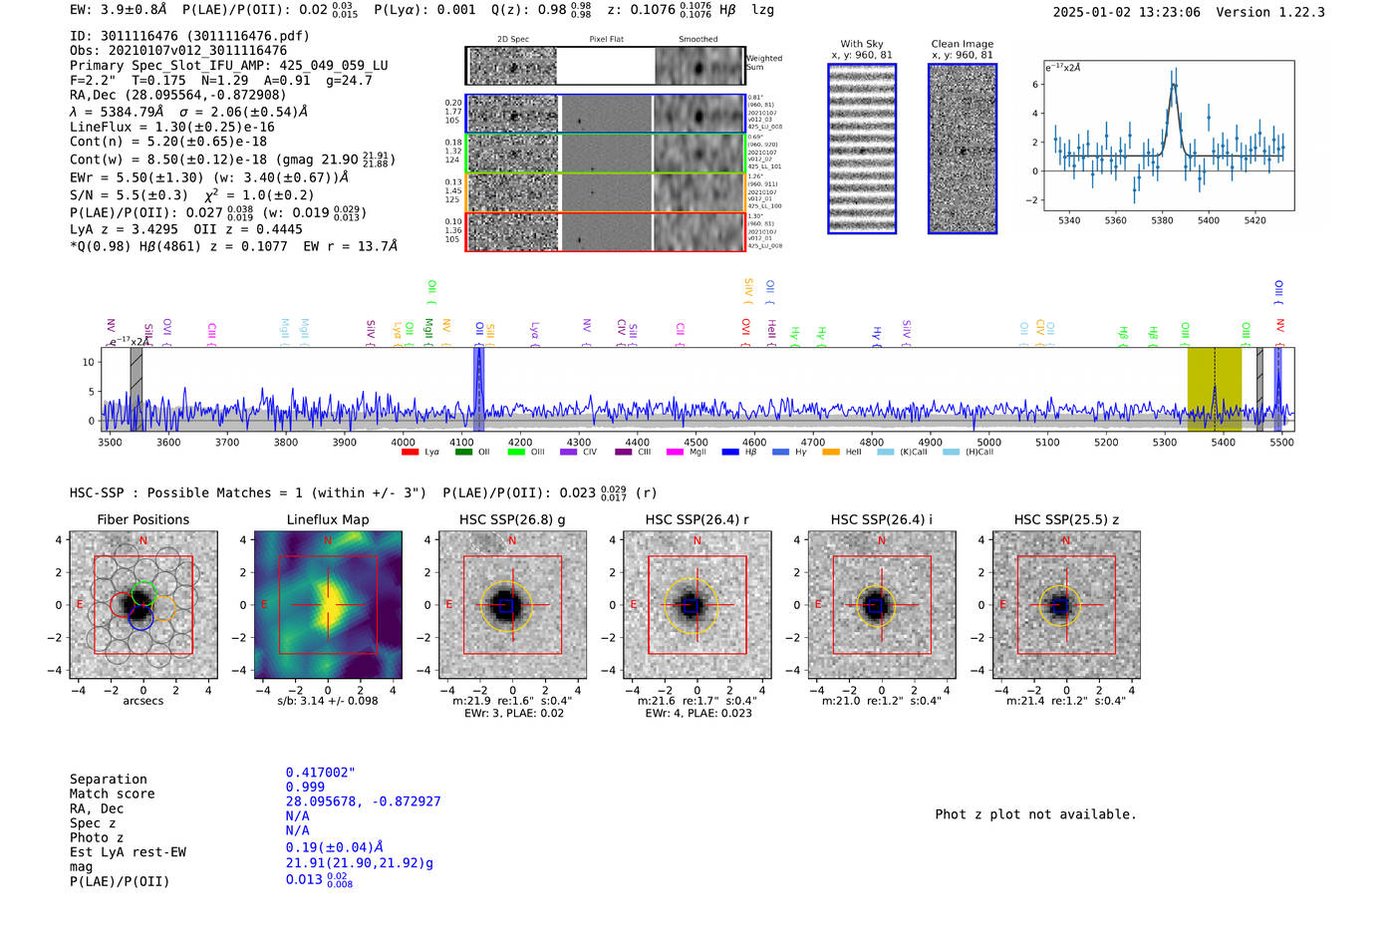Click the EW: 3.9±0.8Å header value
The width and height of the screenshot is (1395, 950).
(119, 10)
